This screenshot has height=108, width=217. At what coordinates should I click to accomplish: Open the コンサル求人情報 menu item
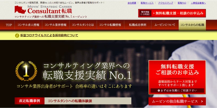point(28,25)
